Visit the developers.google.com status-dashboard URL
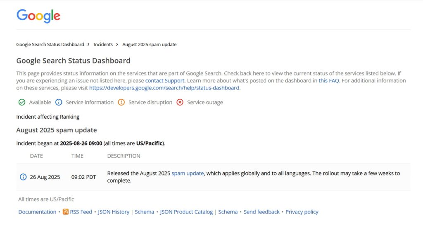 (x=164, y=88)
